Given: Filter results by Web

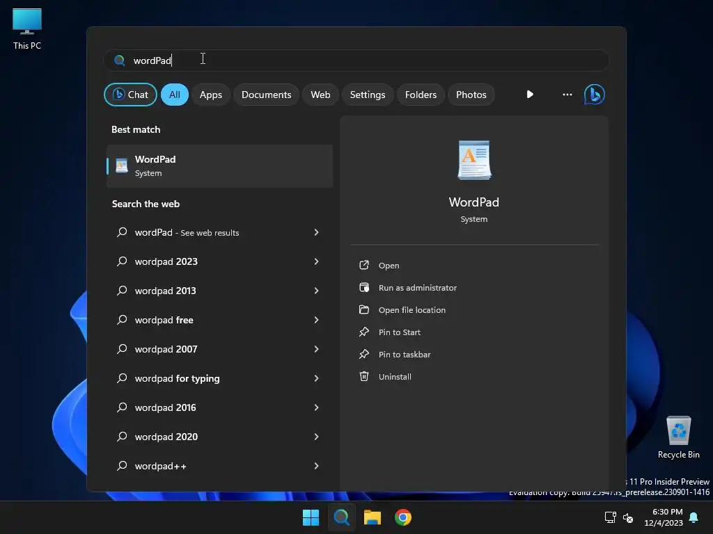Looking at the screenshot, I should [x=320, y=95].
